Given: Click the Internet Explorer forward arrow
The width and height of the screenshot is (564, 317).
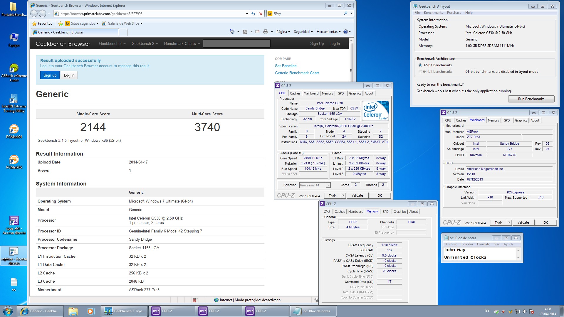Looking at the screenshot, I should (x=43, y=14).
